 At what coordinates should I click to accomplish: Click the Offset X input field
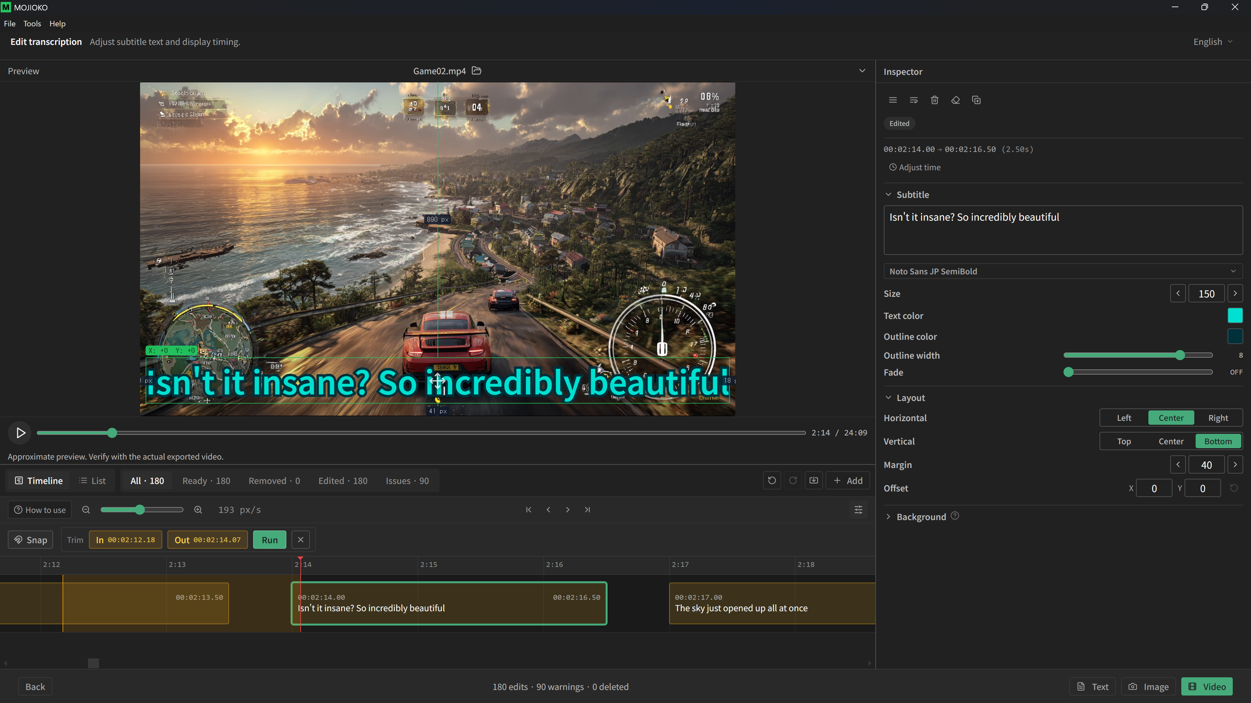[x=1154, y=488]
